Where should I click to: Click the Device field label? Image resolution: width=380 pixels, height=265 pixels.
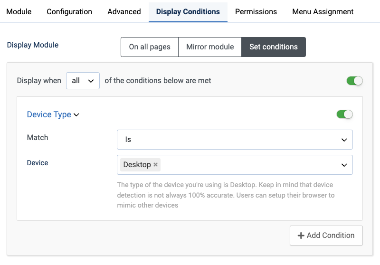pyautogui.click(x=38, y=163)
